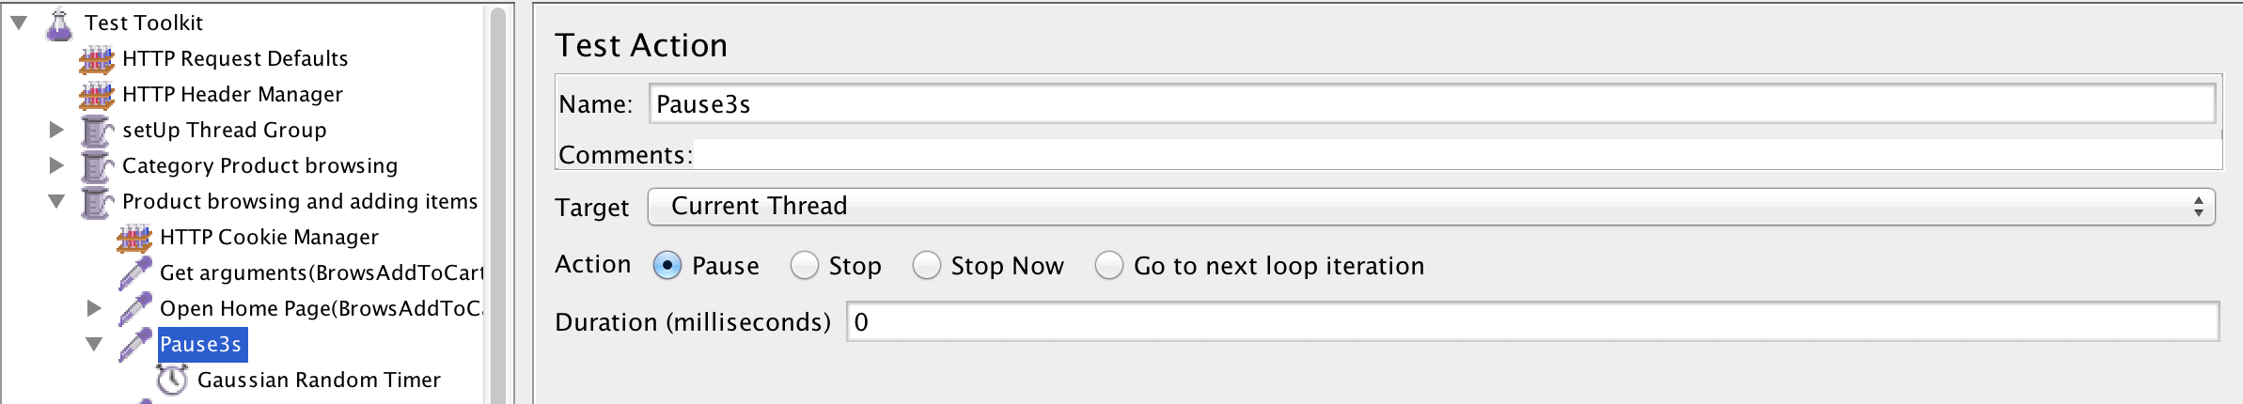
Task: Click the Open Home Page sampler pipette icon
Action: pyautogui.click(x=134, y=309)
